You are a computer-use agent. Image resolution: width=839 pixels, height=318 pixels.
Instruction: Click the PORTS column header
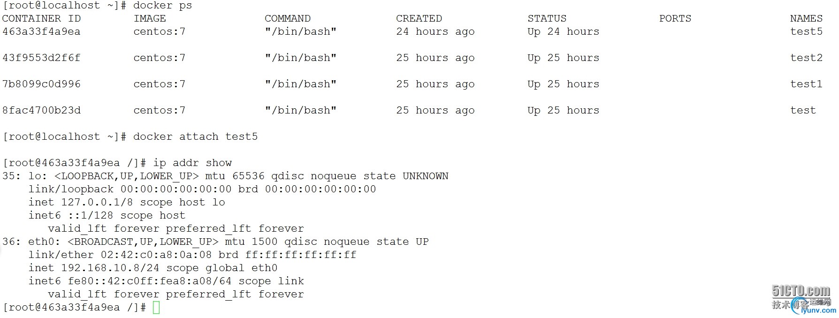[x=675, y=18]
